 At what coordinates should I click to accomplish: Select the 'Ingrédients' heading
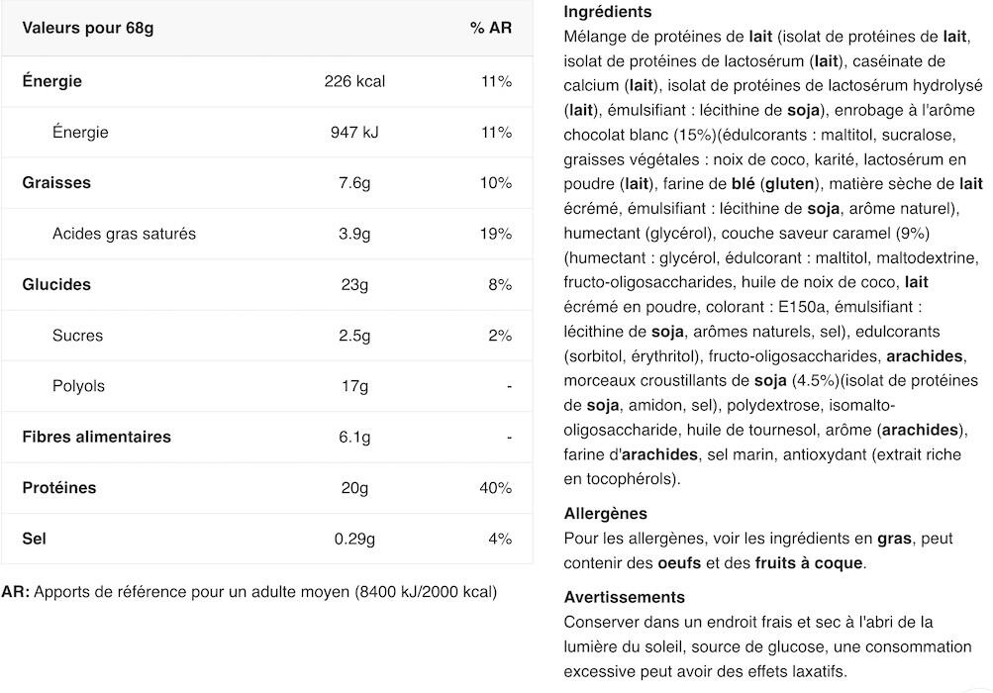click(607, 12)
